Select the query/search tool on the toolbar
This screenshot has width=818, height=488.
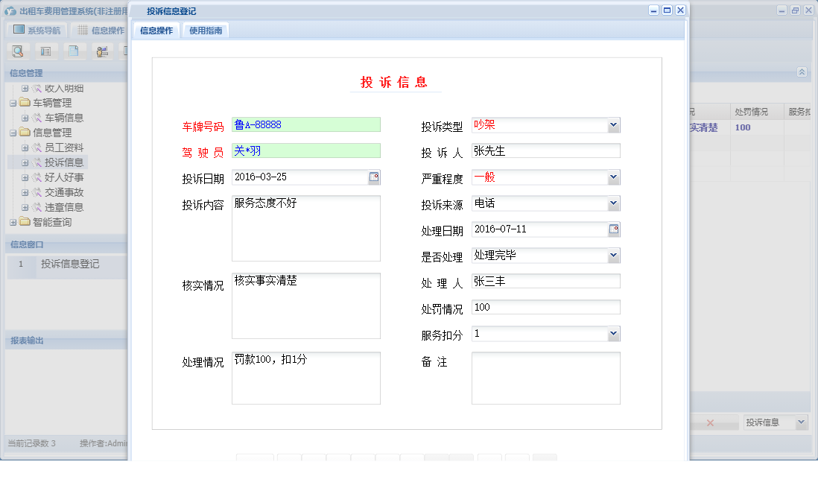coord(17,51)
